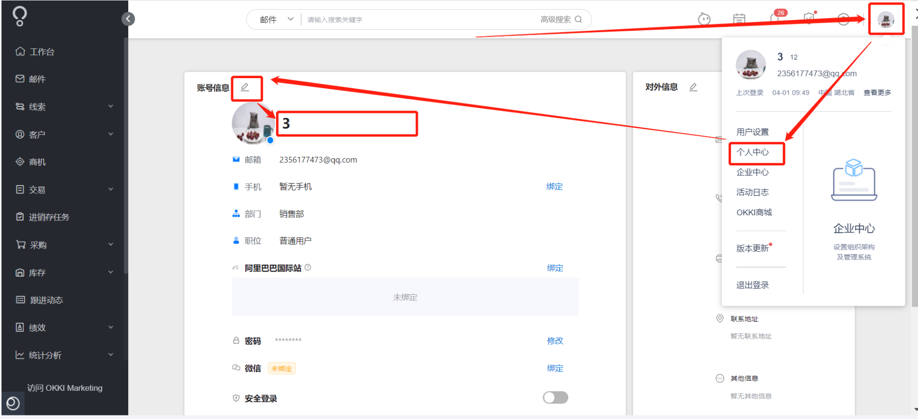Viewport: 918px width, 419px height.
Task: Click the 企业中心 illustration card
Action: pos(854,209)
